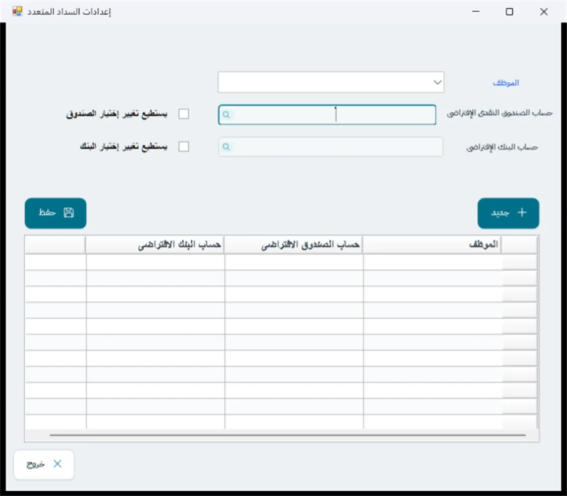Click the app icon in the title bar
This screenshot has height=496, width=567.
coord(17,12)
